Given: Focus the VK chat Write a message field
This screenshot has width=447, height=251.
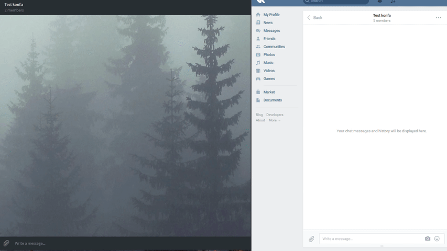Looking at the screenshot, I should coord(381,239).
